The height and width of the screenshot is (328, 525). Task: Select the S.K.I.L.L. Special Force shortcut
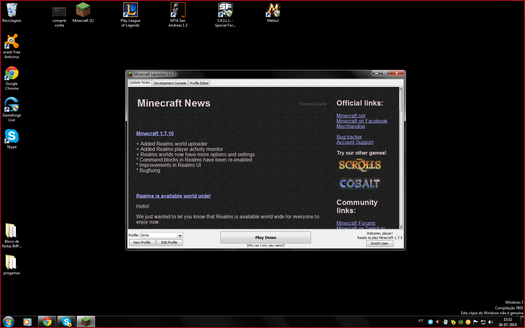(x=225, y=15)
